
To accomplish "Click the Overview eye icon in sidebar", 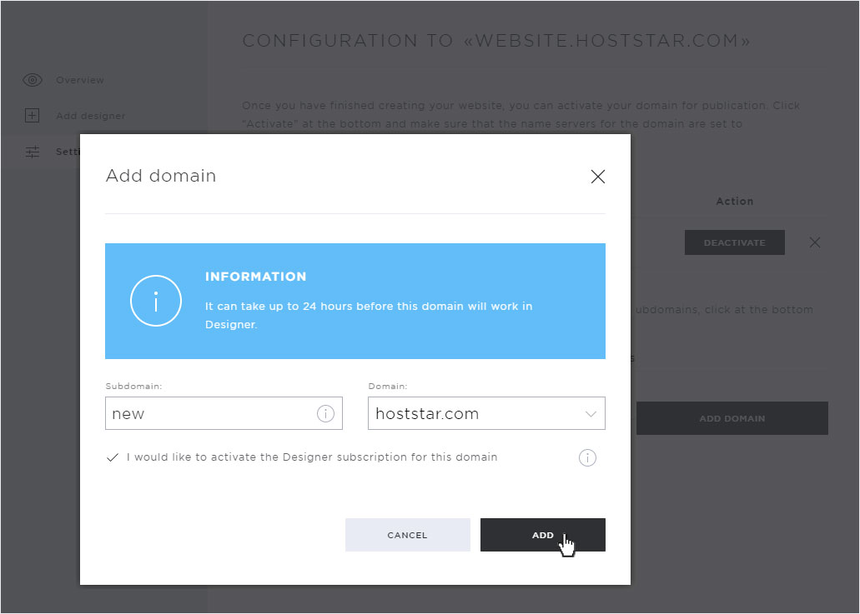I will [33, 80].
